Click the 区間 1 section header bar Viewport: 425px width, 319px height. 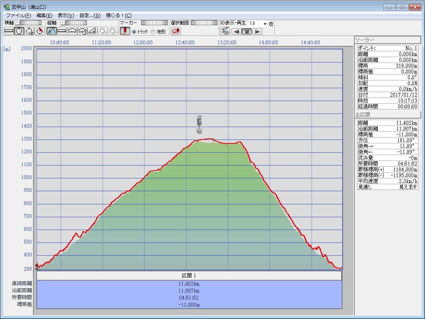[189, 275]
